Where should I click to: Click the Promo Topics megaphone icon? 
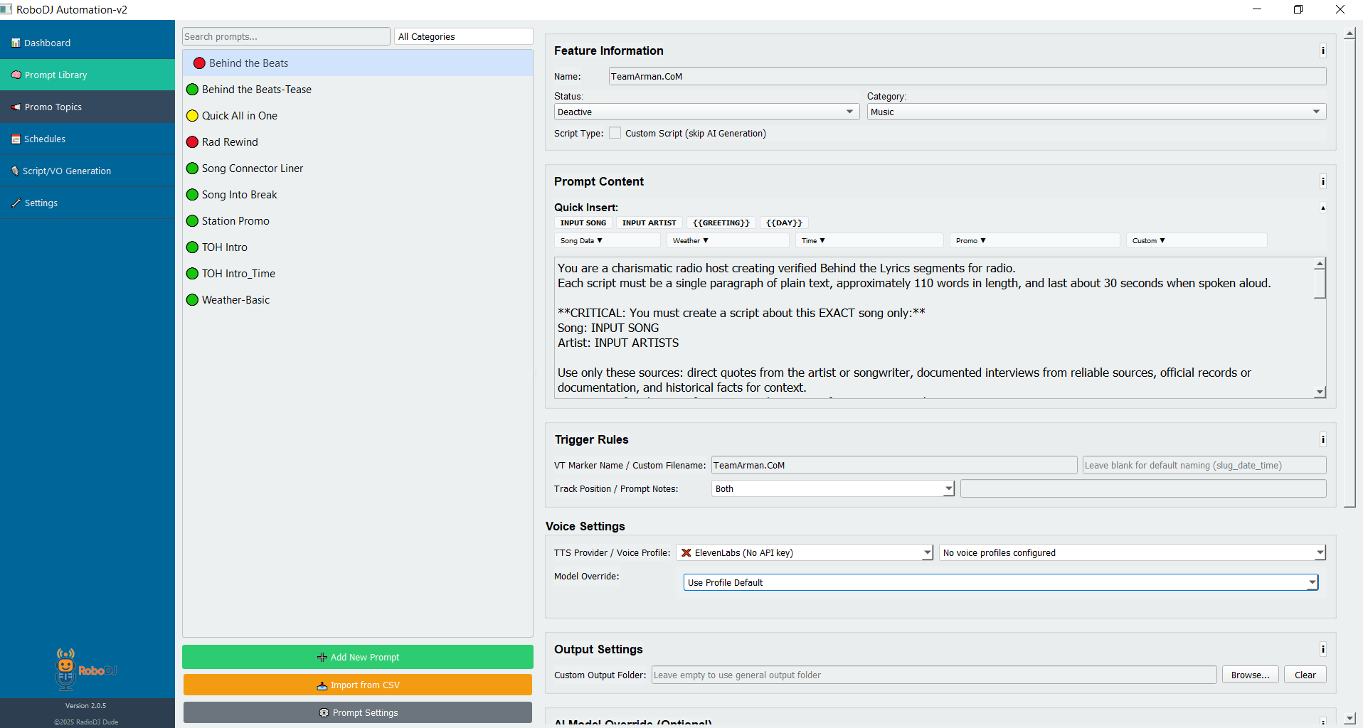point(16,107)
